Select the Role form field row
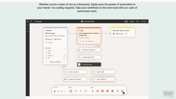This screenshot has height=99, width=176. (55, 58)
